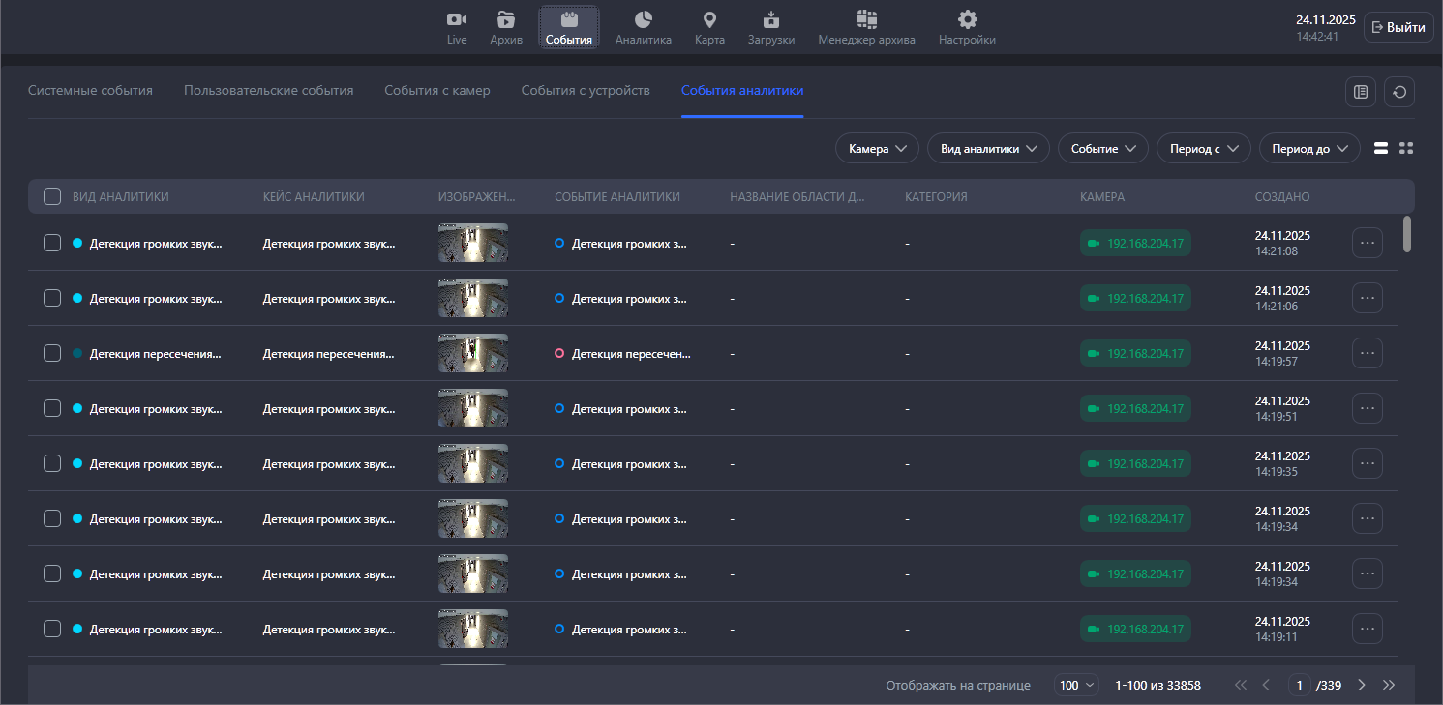Tick the checkbox for 14:19:57 event
Image resolution: width=1443 pixels, height=705 pixels.
click(52, 353)
